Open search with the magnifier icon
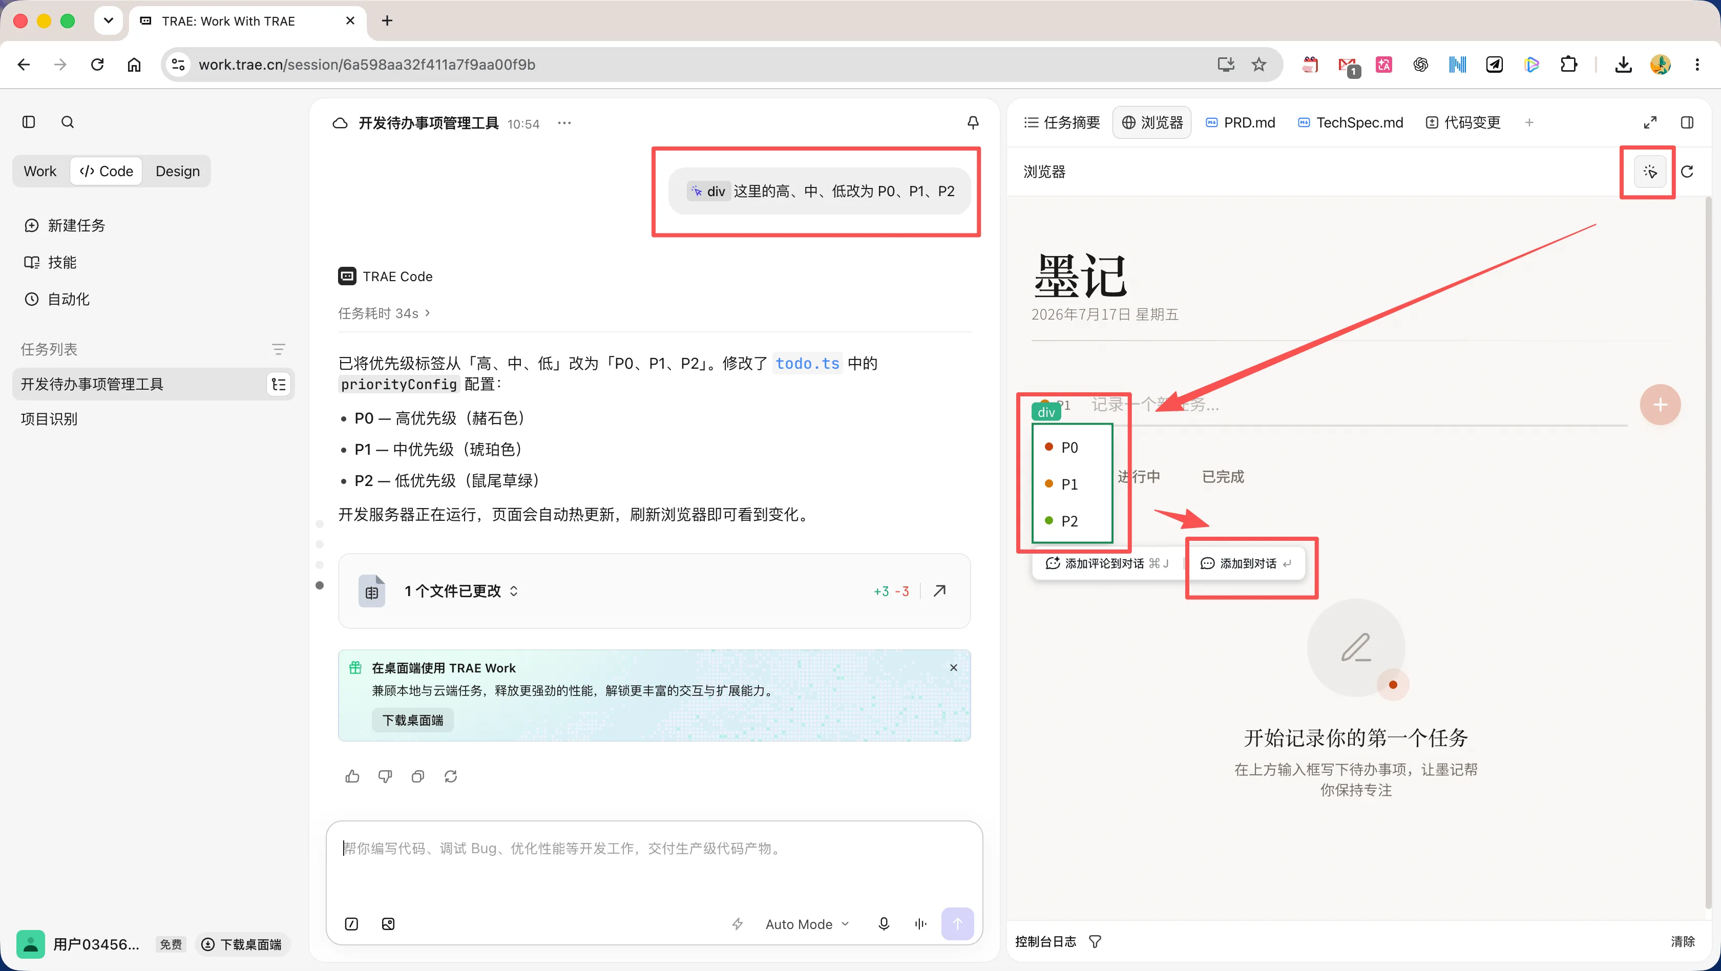 68,122
